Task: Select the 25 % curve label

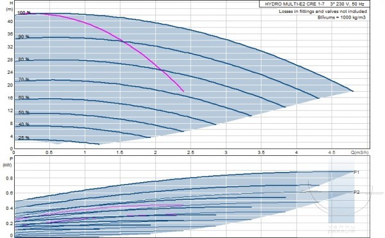Action: pos(24,138)
